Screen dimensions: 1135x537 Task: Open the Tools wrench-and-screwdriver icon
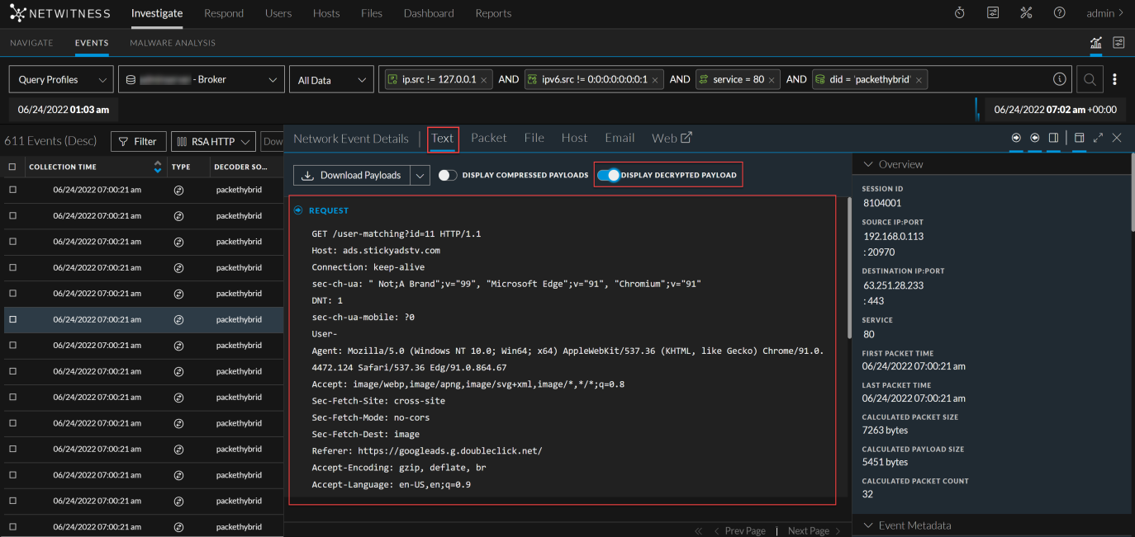[1026, 12]
